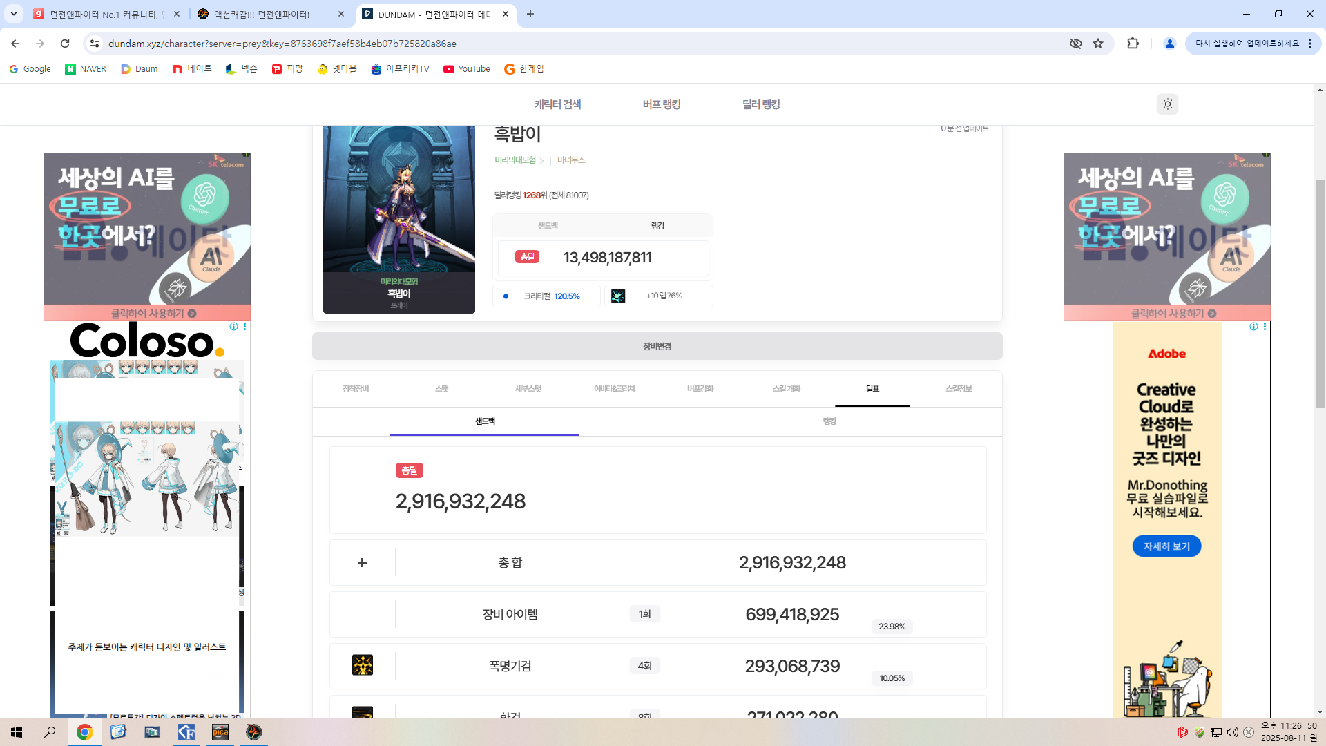This screenshot has height=746, width=1326.
Task: Open YouTube bookmark
Action: [x=467, y=69]
